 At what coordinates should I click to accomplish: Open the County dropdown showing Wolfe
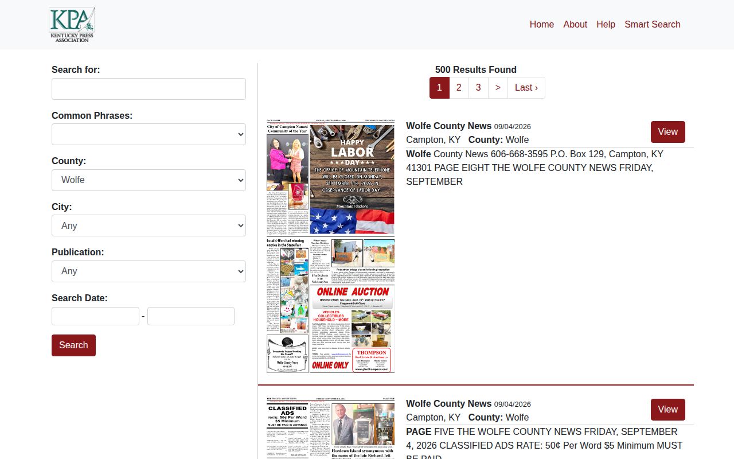click(x=149, y=180)
